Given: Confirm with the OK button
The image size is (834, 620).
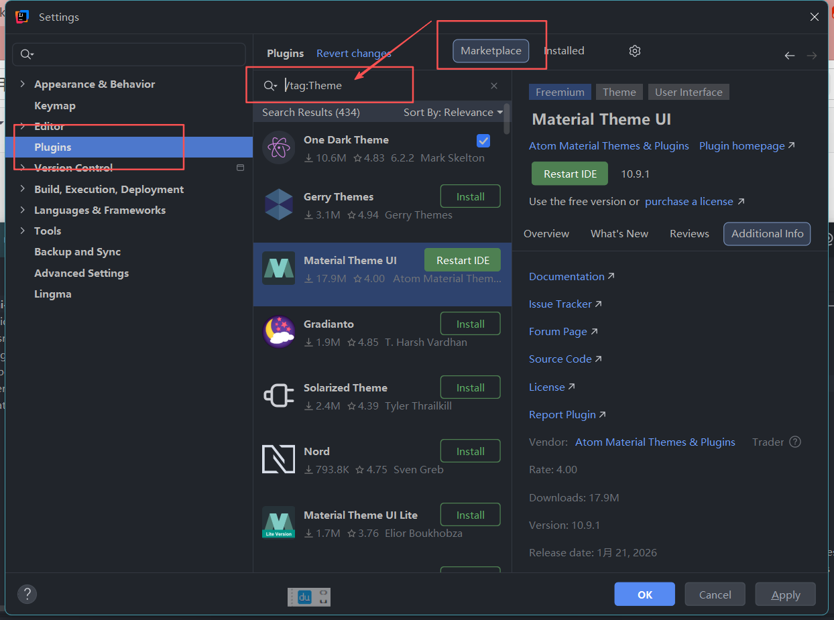Looking at the screenshot, I should pos(645,595).
